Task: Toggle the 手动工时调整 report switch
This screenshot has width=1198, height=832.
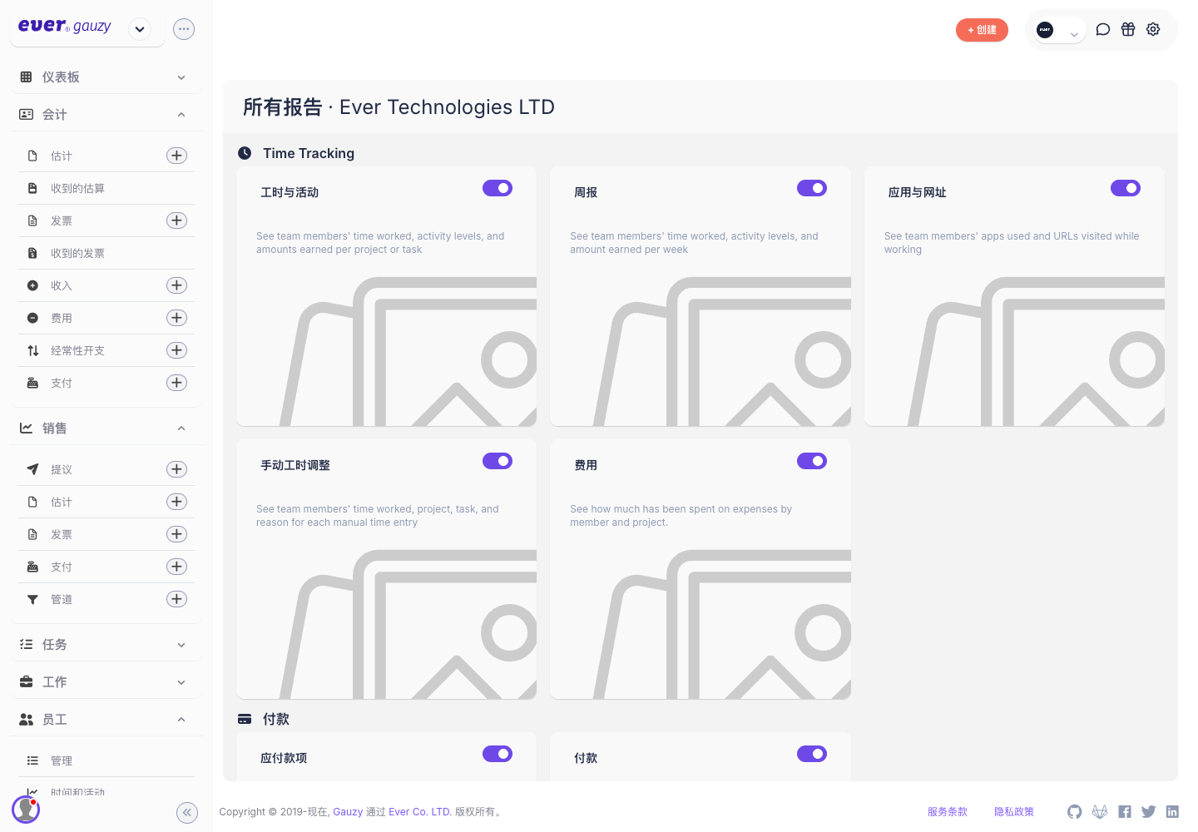Action: (498, 461)
